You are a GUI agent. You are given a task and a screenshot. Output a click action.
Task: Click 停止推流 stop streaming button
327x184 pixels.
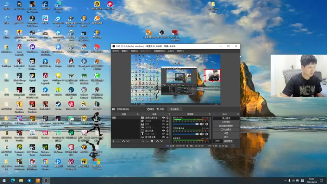click(226, 118)
